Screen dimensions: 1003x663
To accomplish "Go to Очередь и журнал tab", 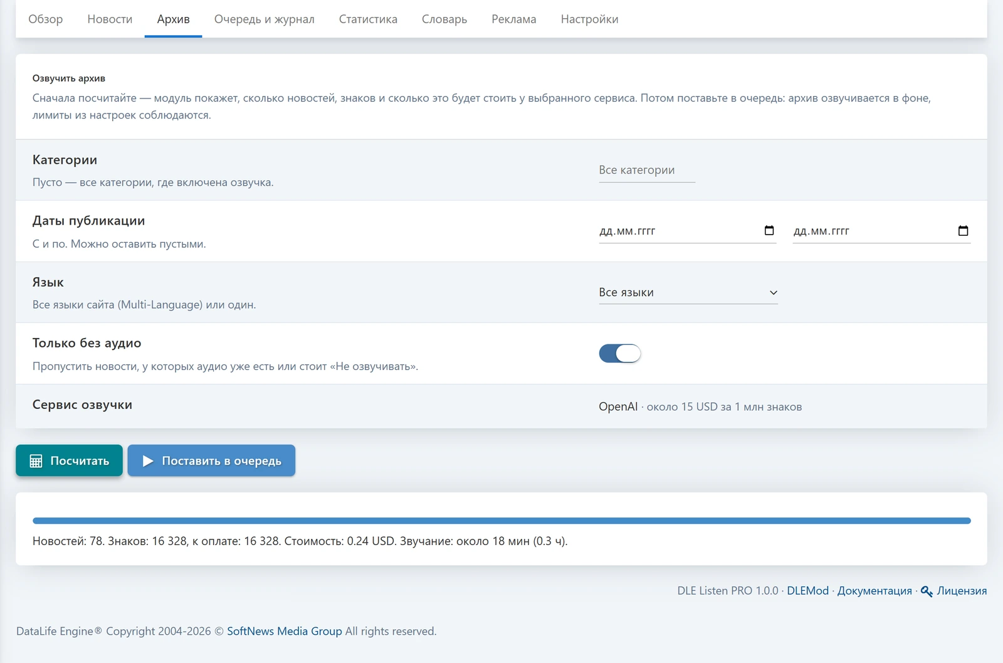I will pos(264,19).
